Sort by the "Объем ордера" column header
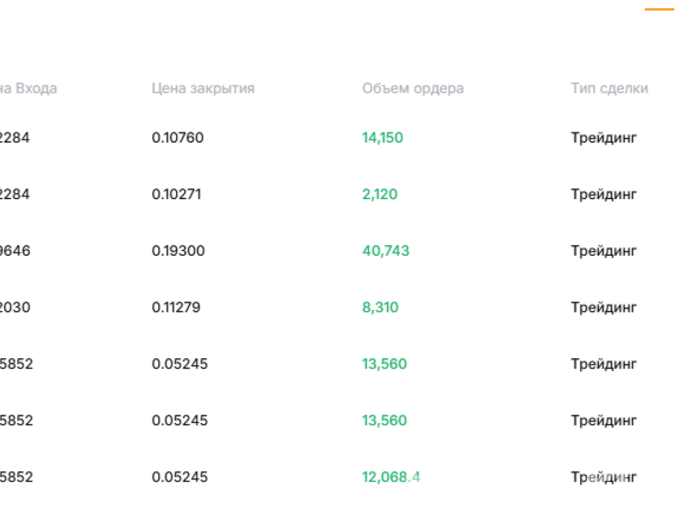The width and height of the screenshot is (696, 522). click(x=413, y=89)
